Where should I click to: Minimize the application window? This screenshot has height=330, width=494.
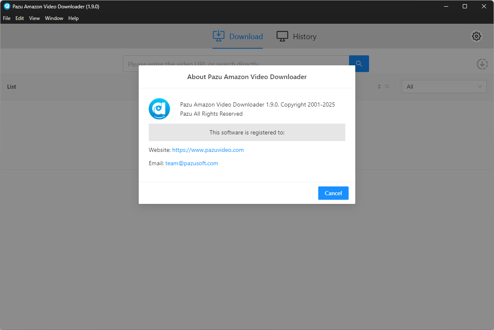coord(446,6)
